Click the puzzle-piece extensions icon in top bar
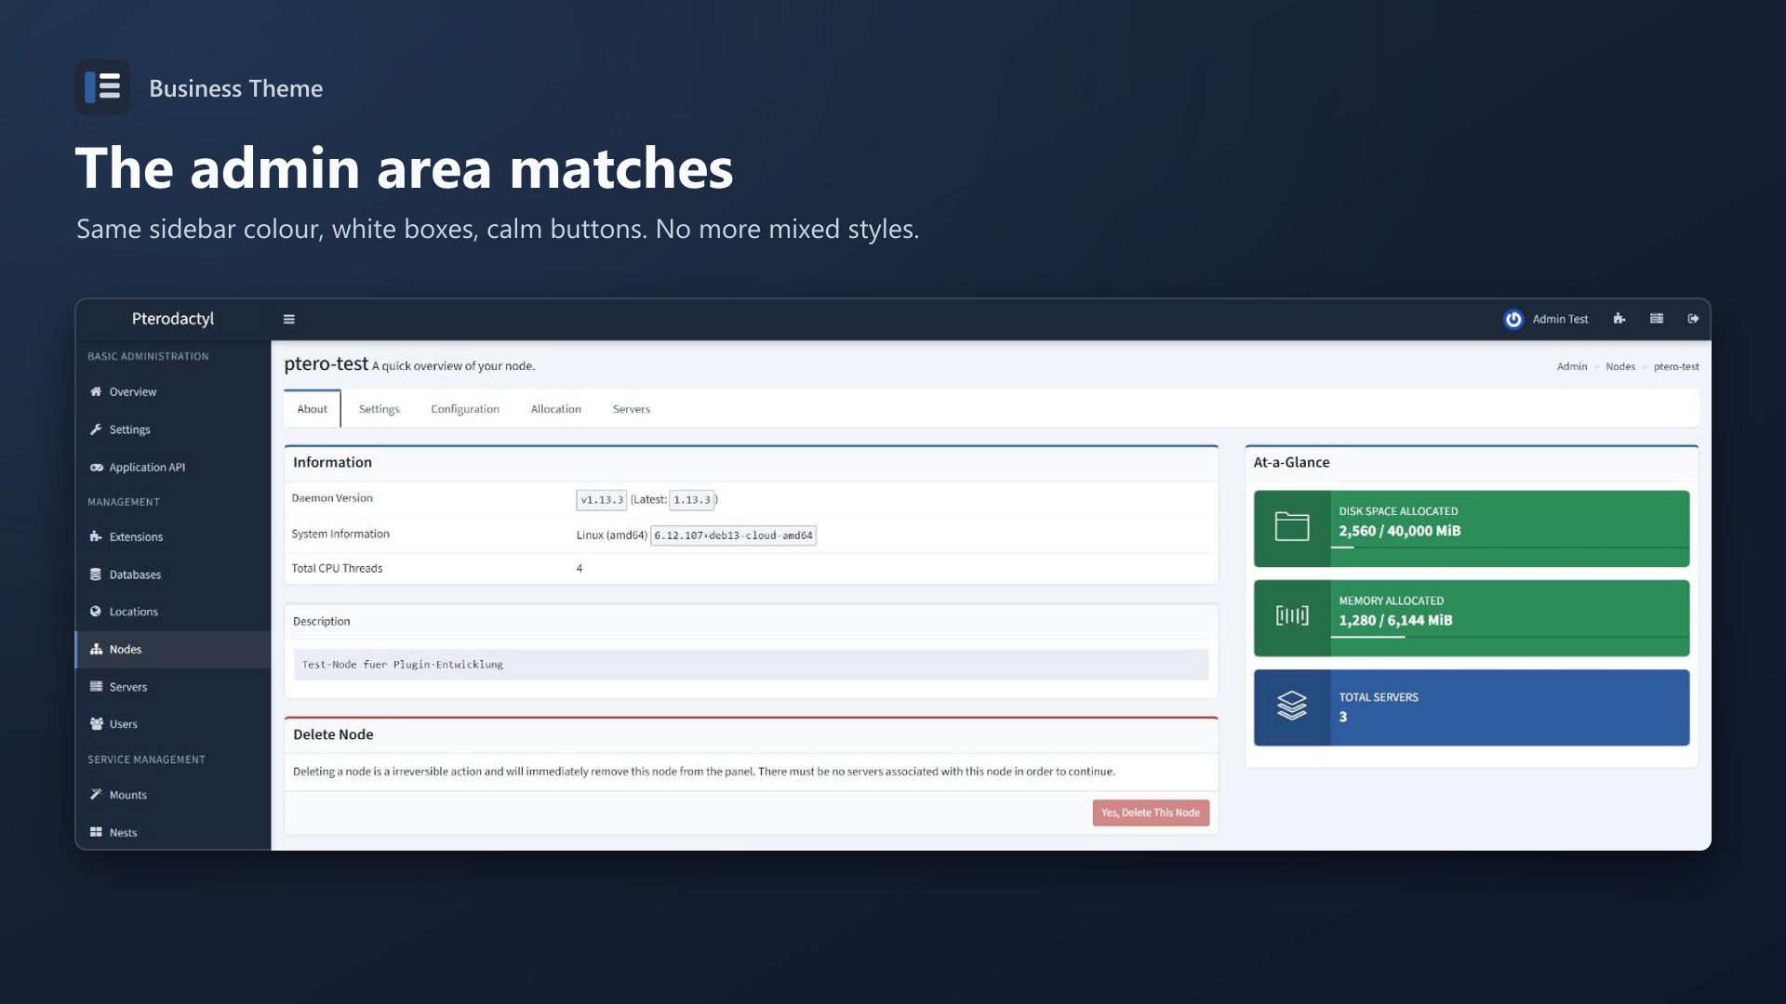Screen dimensions: 1786x1004 click(1619, 319)
